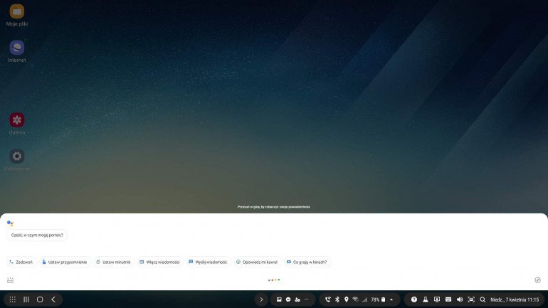The height and width of the screenshot is (308, 548).
Task: Select the "Ustaw minutnik" suggestion chip
Action: 113,262
